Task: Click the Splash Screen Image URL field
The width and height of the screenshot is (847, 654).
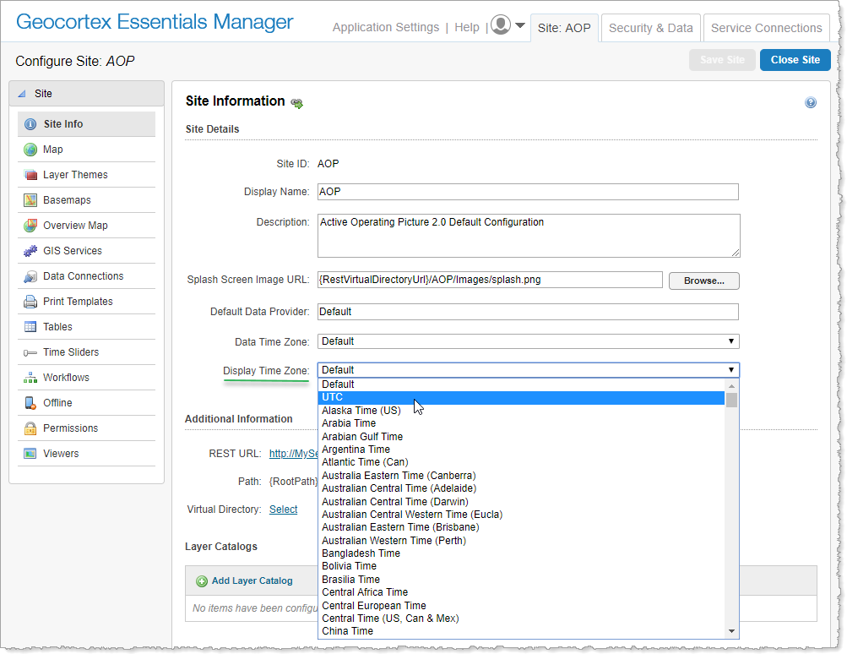Action: [490, 280]
